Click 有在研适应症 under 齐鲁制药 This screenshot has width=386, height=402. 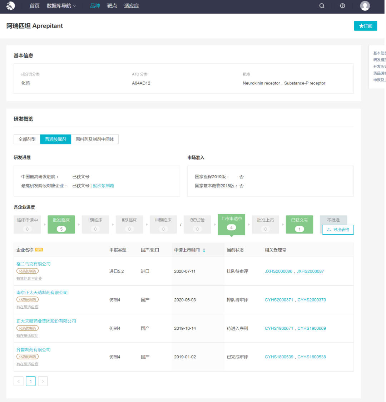pyautogui.click(x=28, y=364)
